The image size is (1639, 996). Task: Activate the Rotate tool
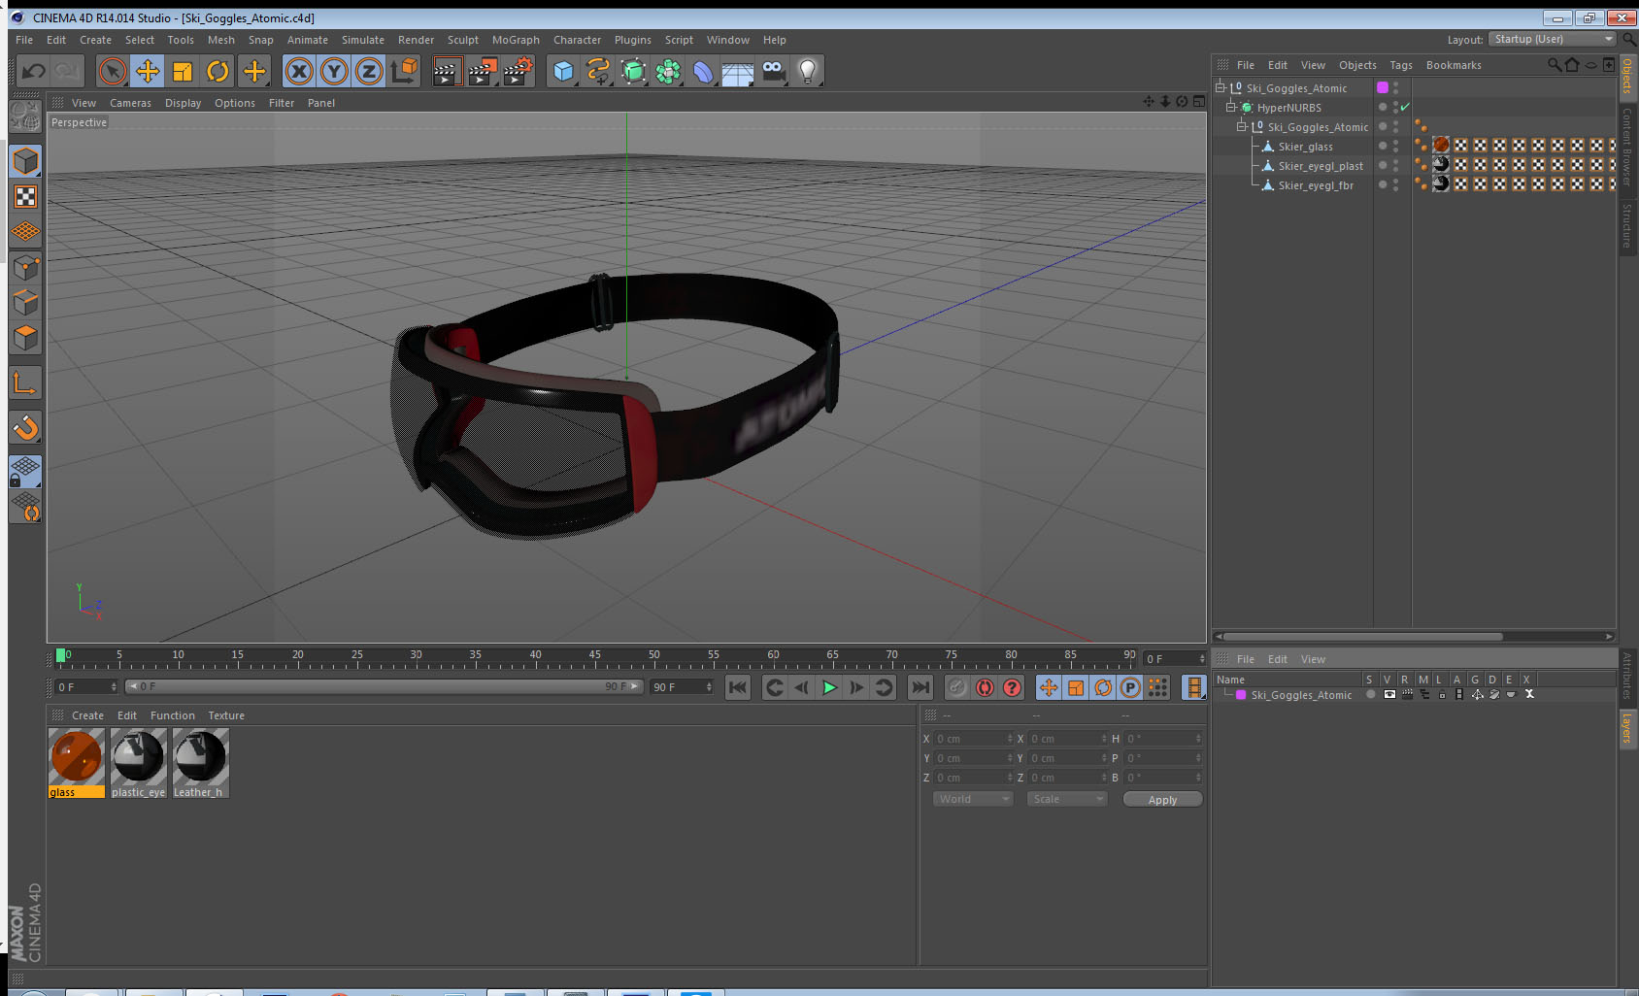[217, 71]
